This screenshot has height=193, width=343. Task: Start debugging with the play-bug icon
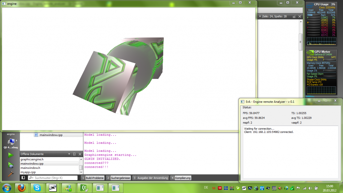10,165
